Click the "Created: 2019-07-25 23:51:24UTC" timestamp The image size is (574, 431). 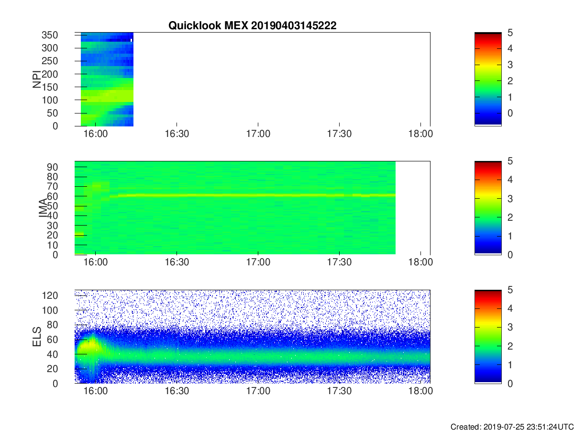pyautogui.click(x=512, y=427)
